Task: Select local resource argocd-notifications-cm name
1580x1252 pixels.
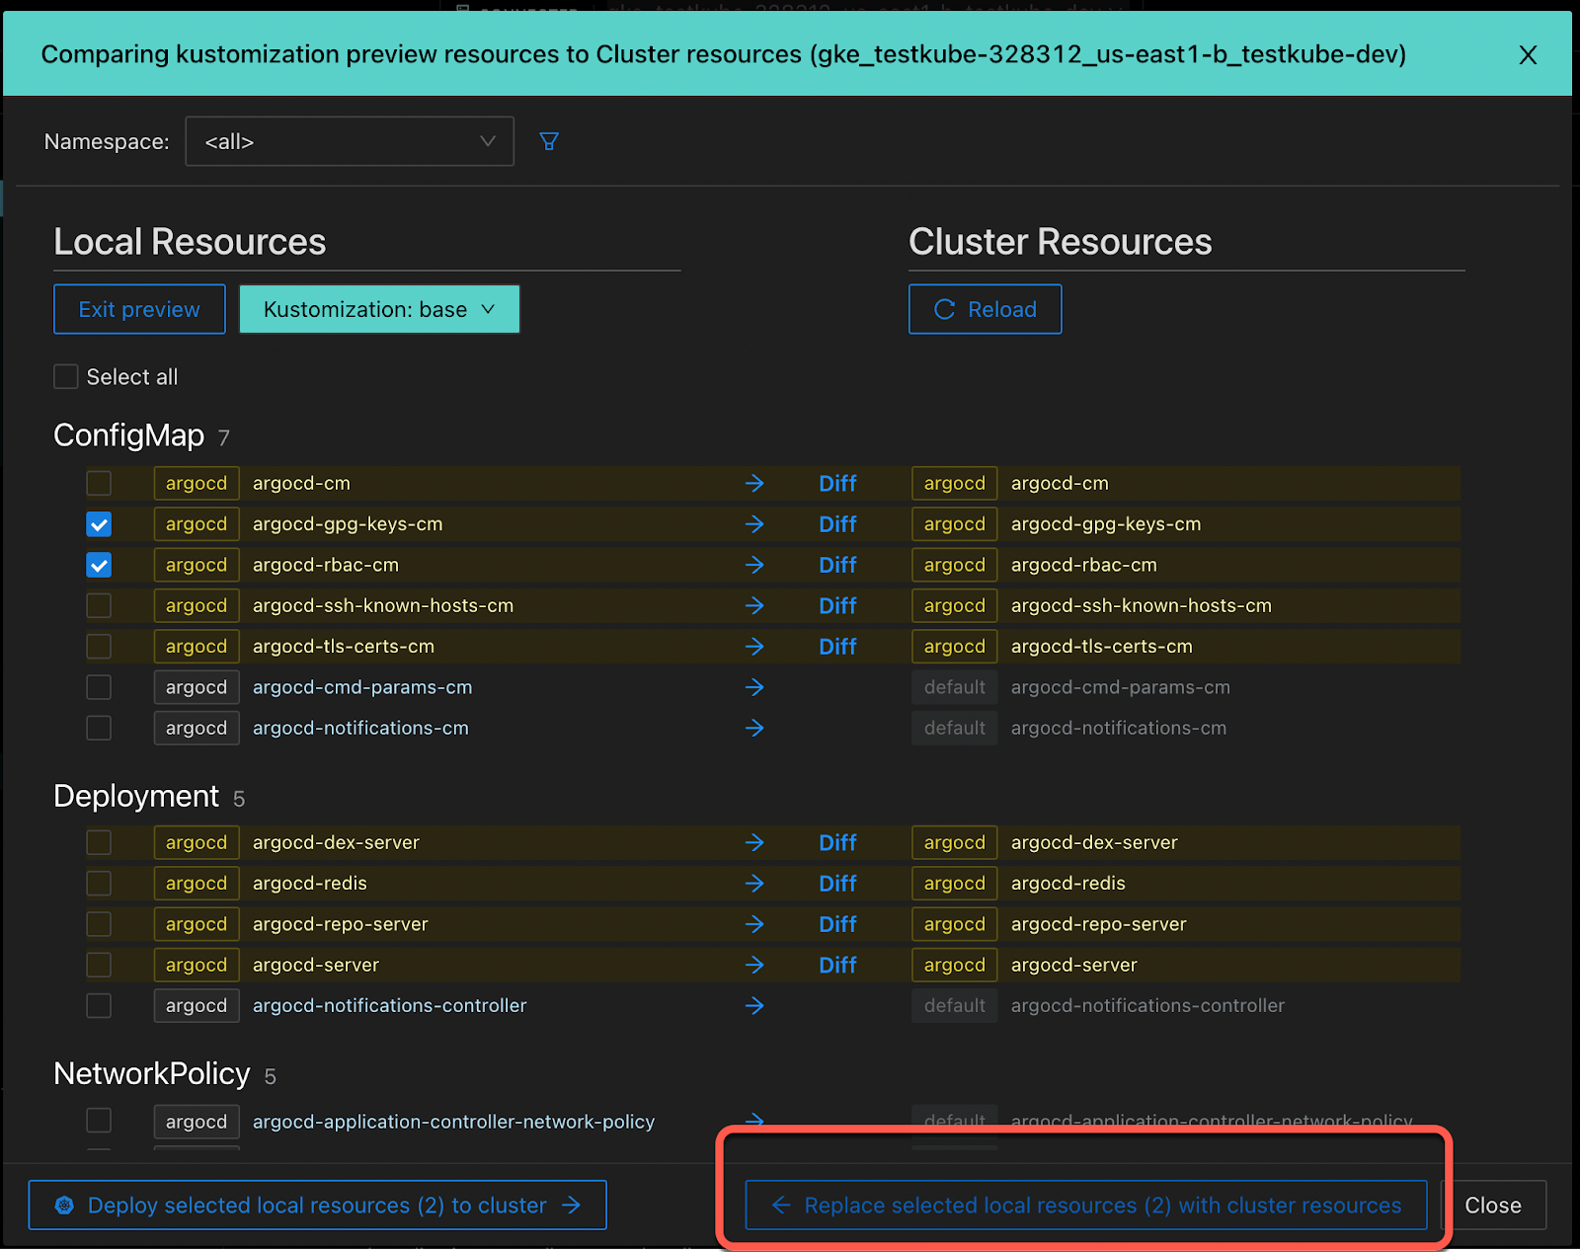Action: click(x=360, y=728)
